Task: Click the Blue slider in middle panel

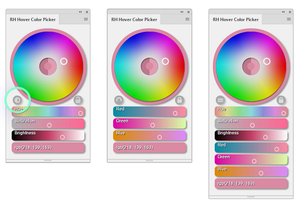Action: point(150,135)
